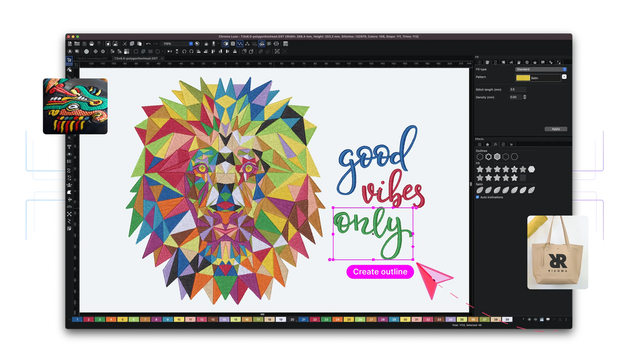630x358 pixels.
Task: Open dropdown arrow beside traffic light icon
Action: 218,44
